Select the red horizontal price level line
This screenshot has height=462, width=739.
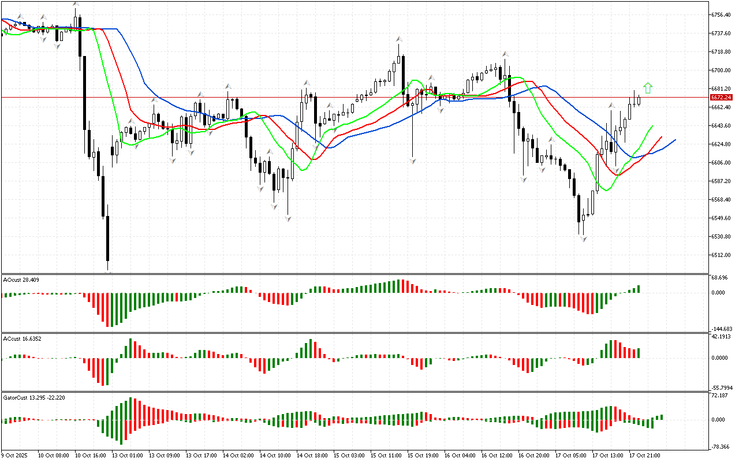click(346, 98)
